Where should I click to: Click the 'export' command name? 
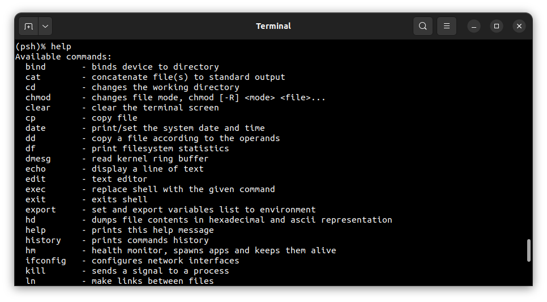[40, 210]
